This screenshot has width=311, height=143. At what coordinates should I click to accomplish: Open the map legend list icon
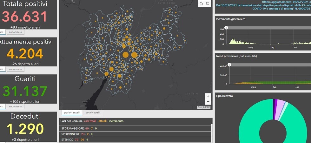pyautogui.click(x=208, y=3)
